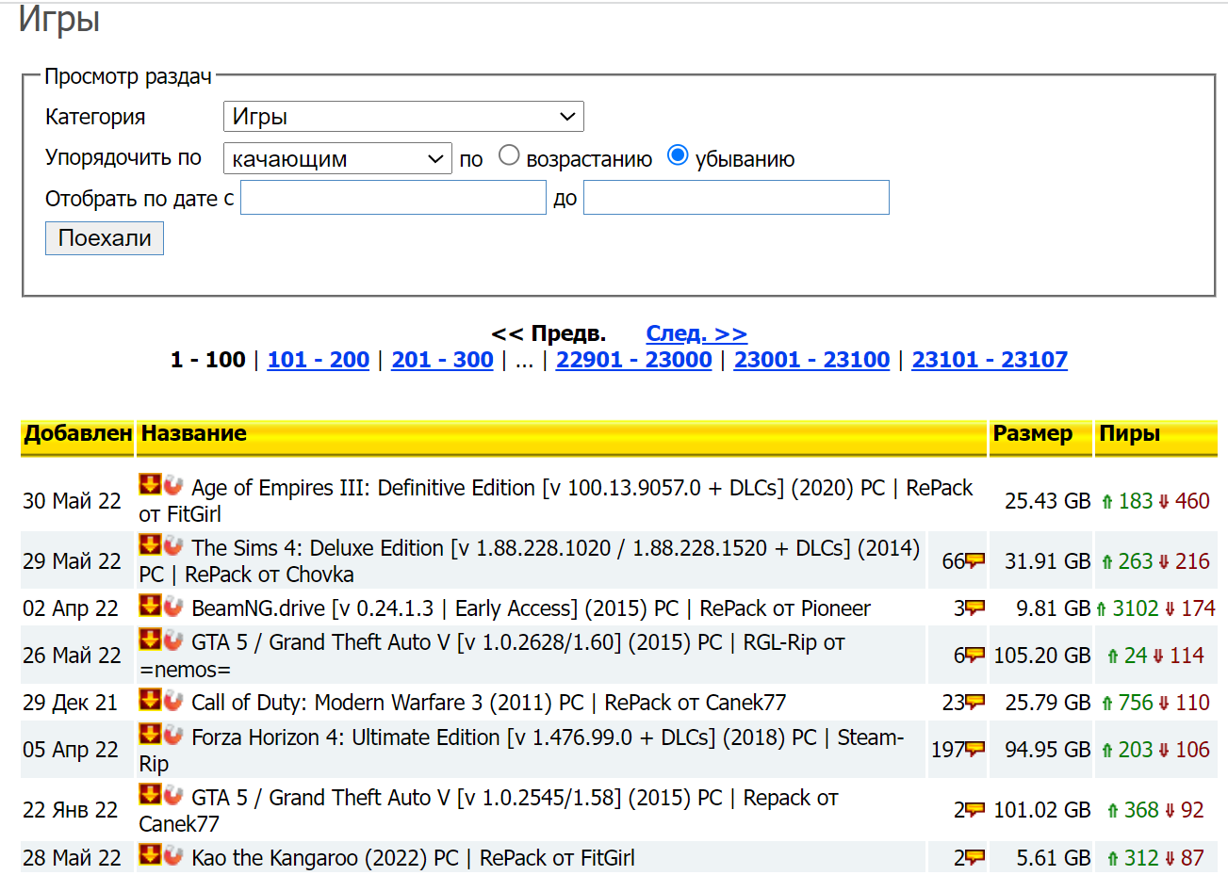Select the ascending order radio button
Image resolution: width=1228 pixels, height=875 pixels.
click(x=509, y=155)
